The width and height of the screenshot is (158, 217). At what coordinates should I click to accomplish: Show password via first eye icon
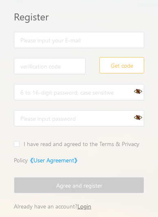pos(138,91)
